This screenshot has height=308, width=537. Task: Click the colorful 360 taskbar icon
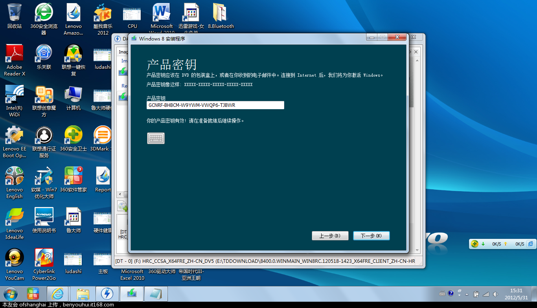coord(33,294)
